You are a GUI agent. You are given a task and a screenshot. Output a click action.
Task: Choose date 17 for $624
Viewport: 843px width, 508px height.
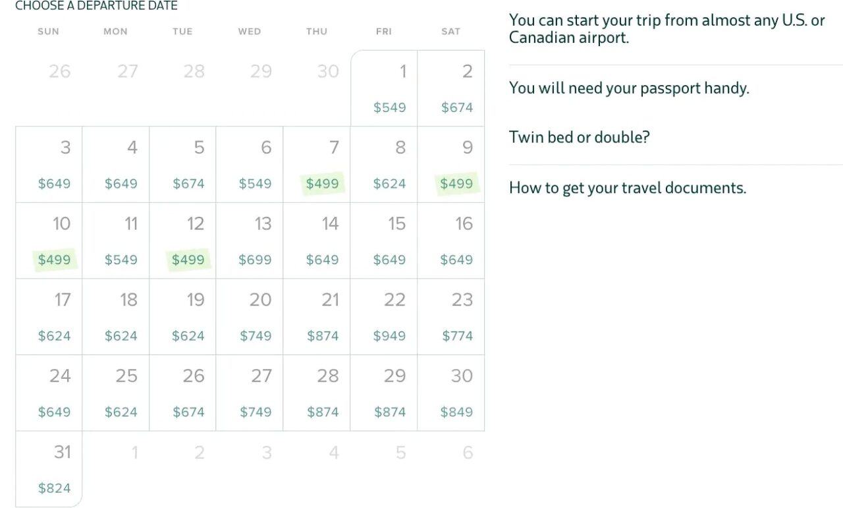click(49, 317)
